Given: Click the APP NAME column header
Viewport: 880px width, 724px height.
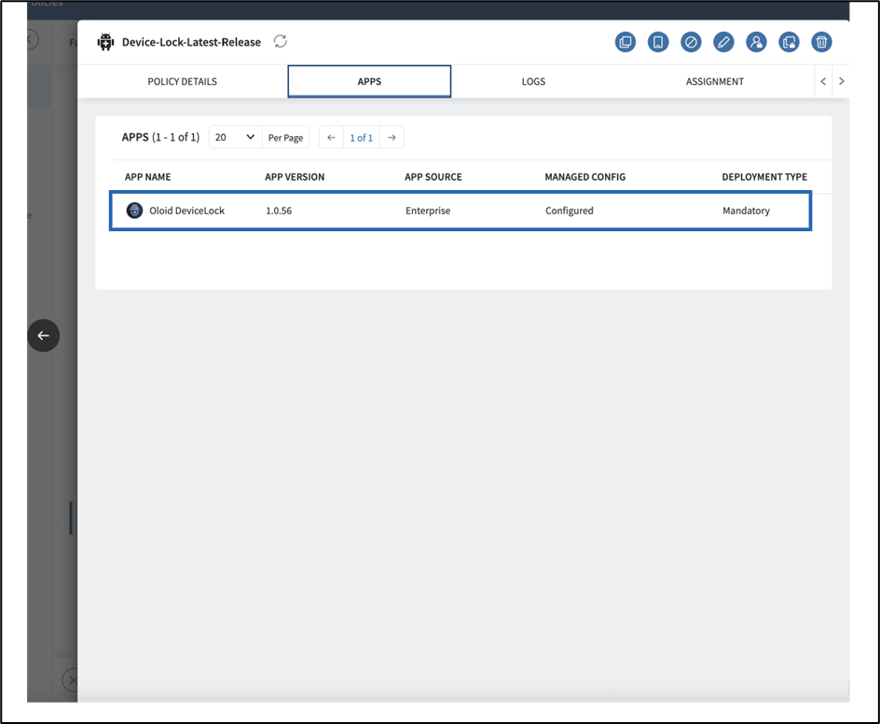Looking at the screenshot, I should pyautogui.click(x=147, y=177).
